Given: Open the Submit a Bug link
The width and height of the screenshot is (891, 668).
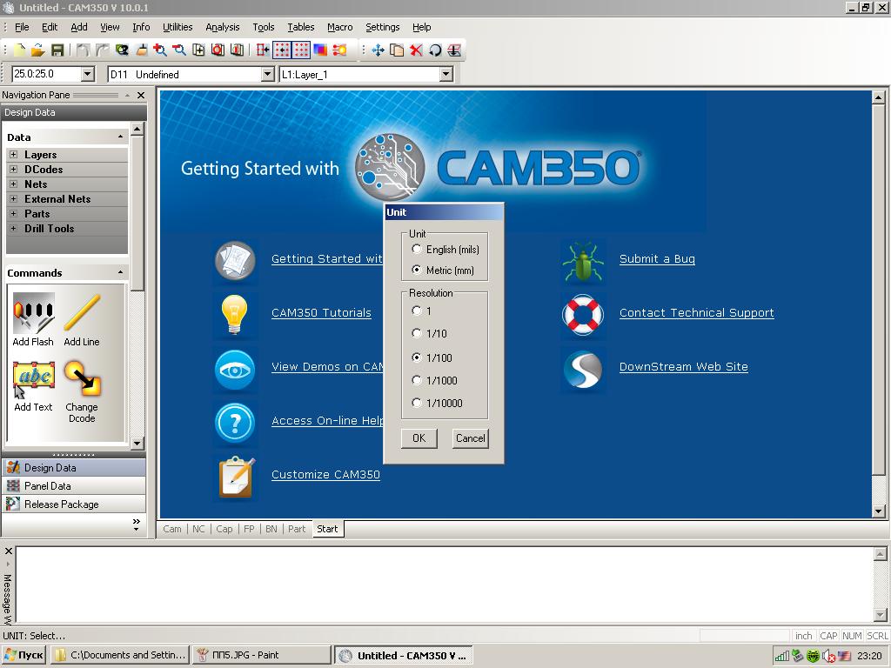Looking at the screenshot, I should point(657,259).
